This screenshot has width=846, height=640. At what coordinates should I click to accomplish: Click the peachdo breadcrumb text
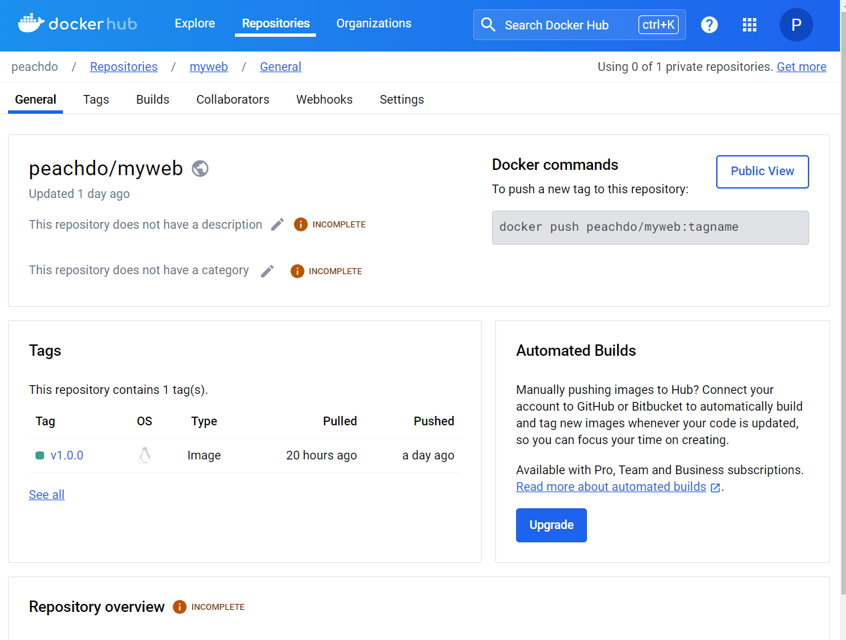pyautogui.click(x=35, y=67)
